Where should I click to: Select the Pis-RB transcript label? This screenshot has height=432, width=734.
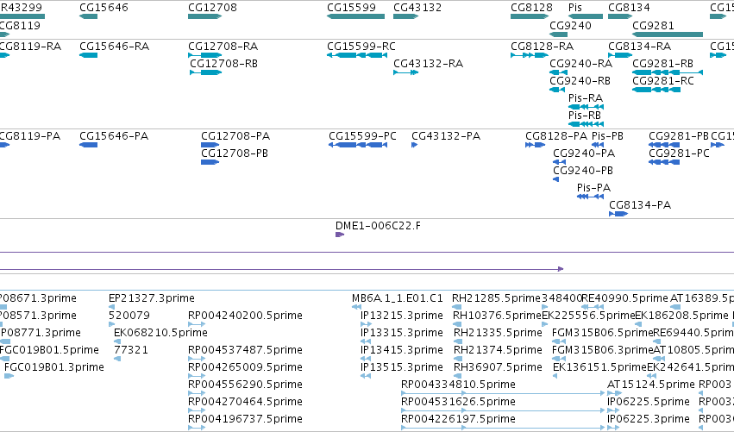click(585, 116)
